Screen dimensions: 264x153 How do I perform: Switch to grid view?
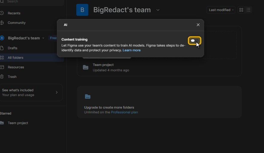tap(241, 10)
